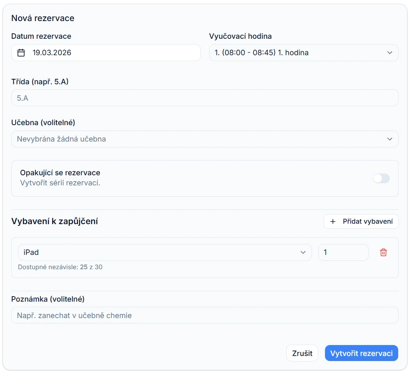Click the 'Dostupné nezávisle: 25 z 30' text
Image resolution: width=410 pixels, height=372 pixels.
click(60, 267)
